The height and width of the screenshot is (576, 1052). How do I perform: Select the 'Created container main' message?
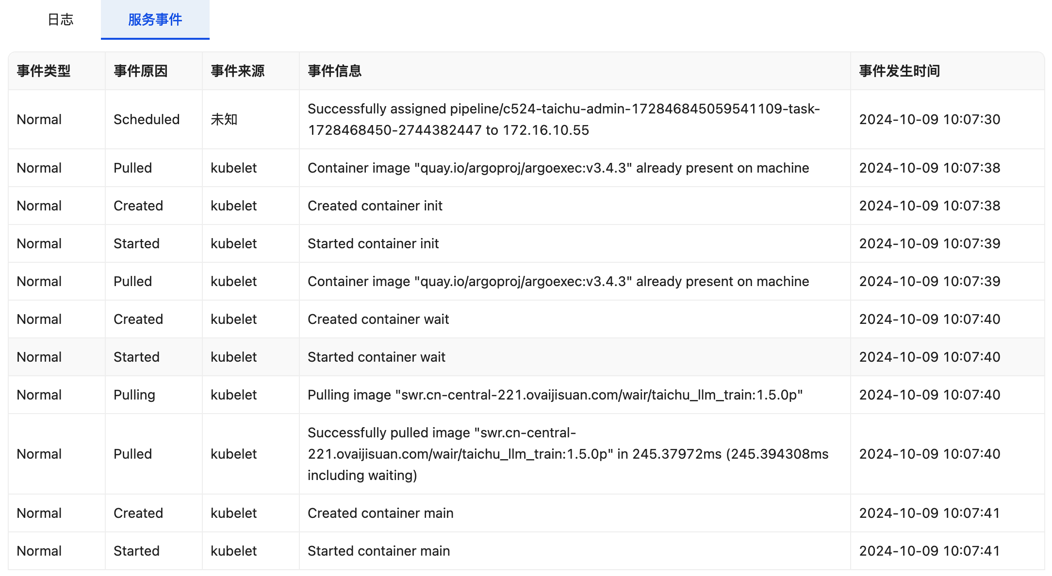coord(380,513)
